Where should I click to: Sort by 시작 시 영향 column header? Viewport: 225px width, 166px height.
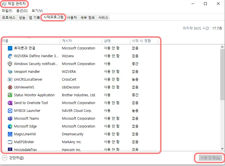coord(144,41)
